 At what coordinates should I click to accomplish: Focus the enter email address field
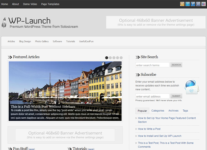pyautogui.click(x=152, y=96)
